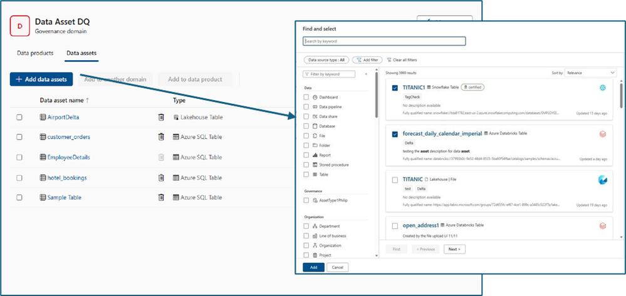The width and height of the screenshot is (626, 296).
Task: Click Clear all filters
Action: (x=402, y=60)
